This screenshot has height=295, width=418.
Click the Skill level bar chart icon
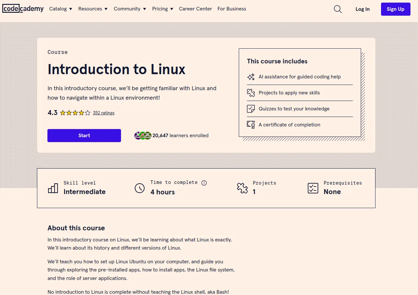click(x=53, y=188)
